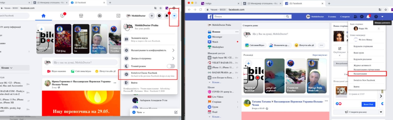
Task: Open the Groups icon in new Facebook
Action: click(x=100, y=16)
